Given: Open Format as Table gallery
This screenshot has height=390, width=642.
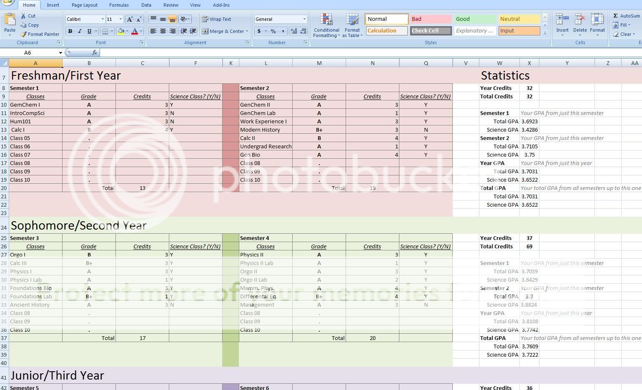Looking at the screenshot, I should (352, 25).
